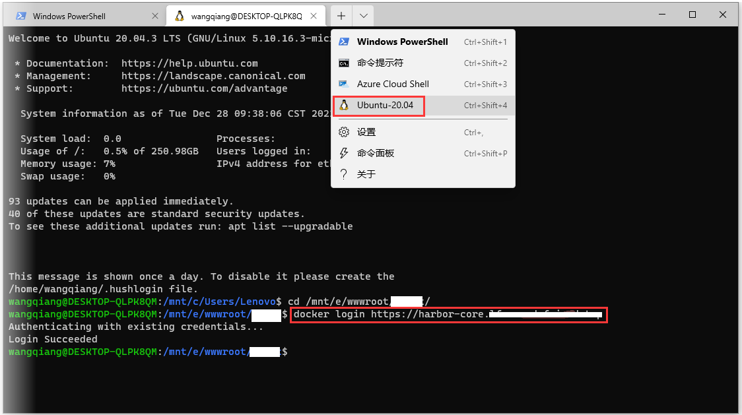Select the wangqiang@DESKTOP-QLPK8Q tab
This screenshot has width=742, height=415.
point(246,16)
